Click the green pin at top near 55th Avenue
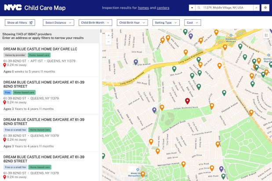The height and width of the screenshot is (181, 272). point(185,32)
